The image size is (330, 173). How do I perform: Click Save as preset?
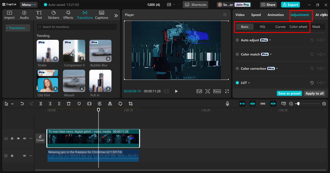(290, 93)
